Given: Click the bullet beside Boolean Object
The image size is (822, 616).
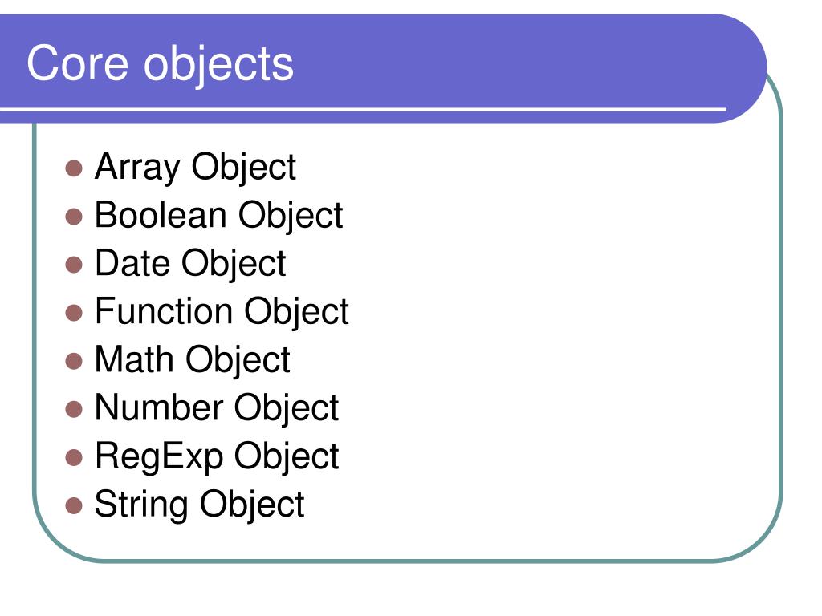Looking at the screenshot, I should pos(74,217).
